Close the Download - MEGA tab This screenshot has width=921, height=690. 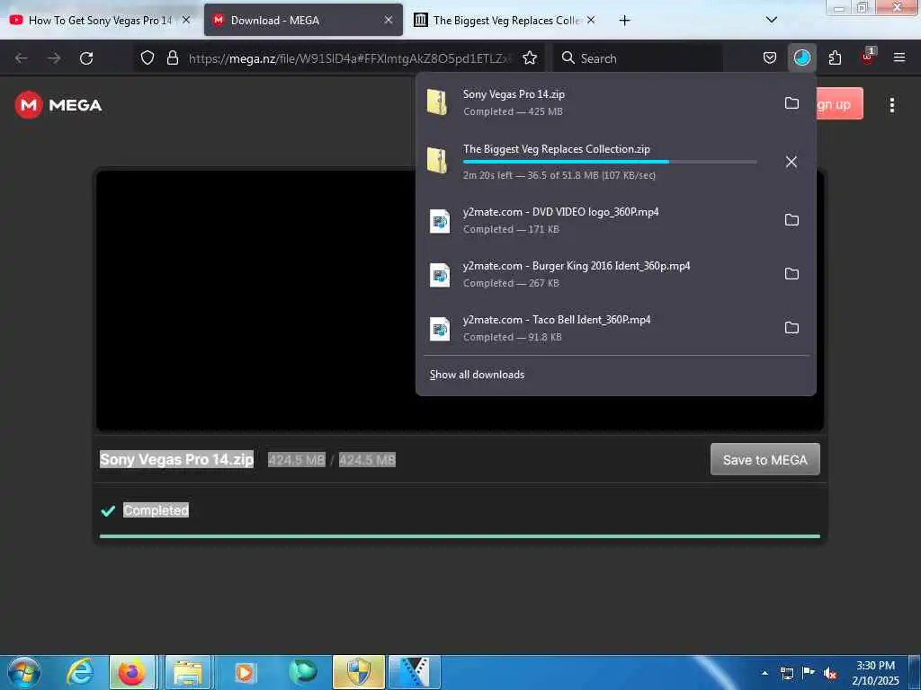click(x=389, y=20)
